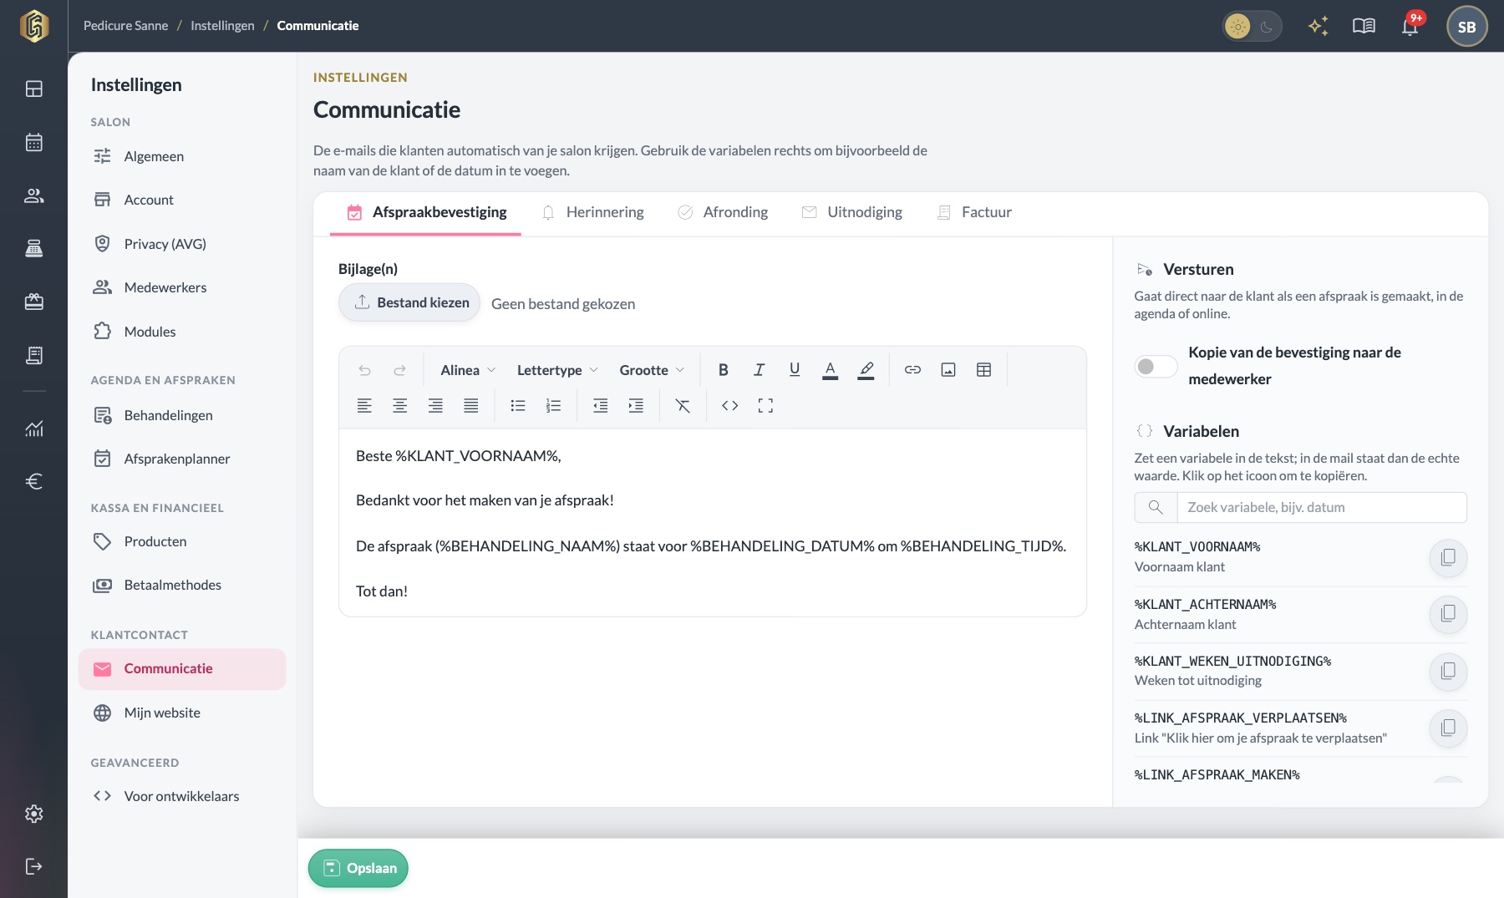1504x898 pixels.
Task: Center-align the text in the editor
Action: coord(400,406)
